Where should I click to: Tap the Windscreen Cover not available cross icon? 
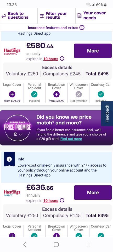[78, 94]
